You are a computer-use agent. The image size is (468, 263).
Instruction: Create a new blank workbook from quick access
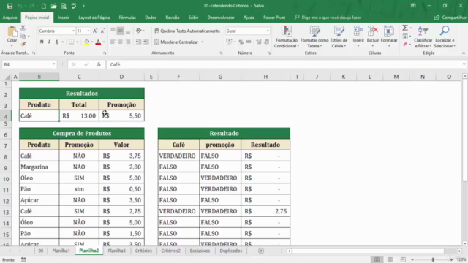pos(44,6)
